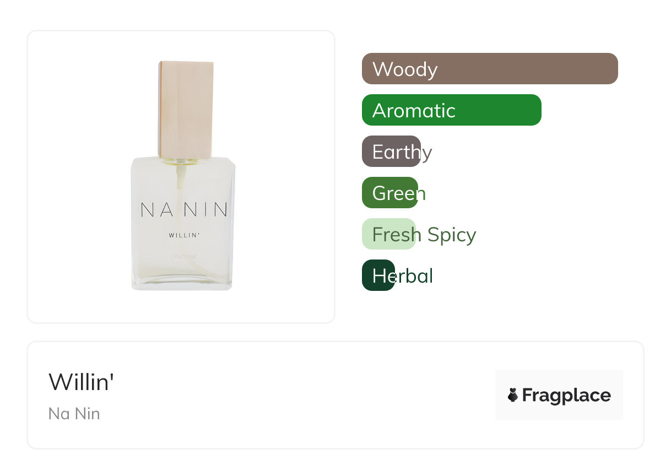
Task: Open the Na Nin brand link
Action: coord(74,413)
